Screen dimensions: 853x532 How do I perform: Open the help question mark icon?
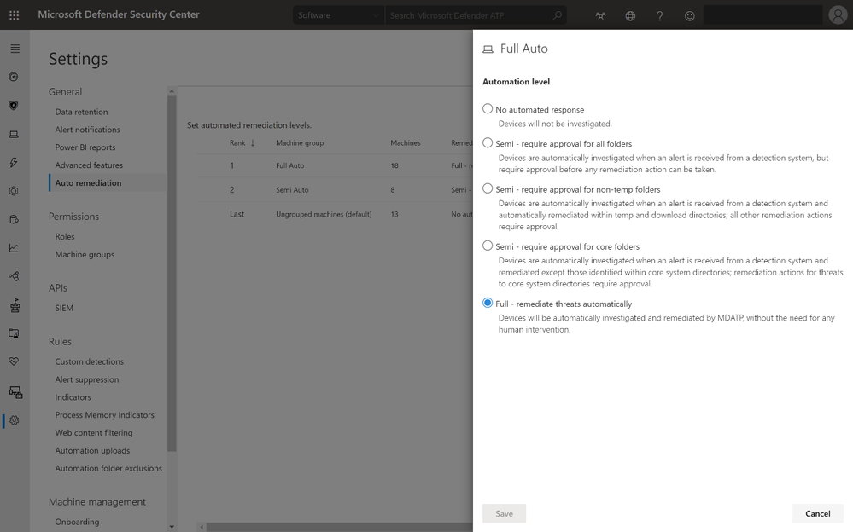[660, 15]
